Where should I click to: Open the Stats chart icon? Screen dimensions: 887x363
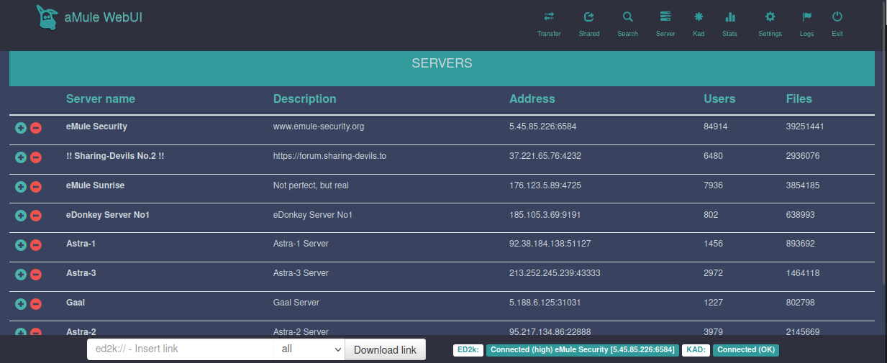pyautogui.click(x=730, y=17)
